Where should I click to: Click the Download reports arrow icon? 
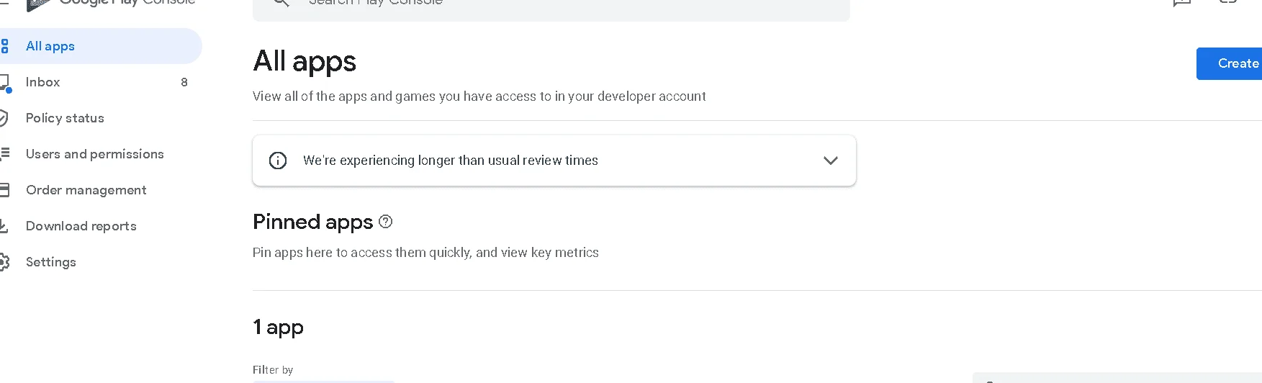(4, 226)
